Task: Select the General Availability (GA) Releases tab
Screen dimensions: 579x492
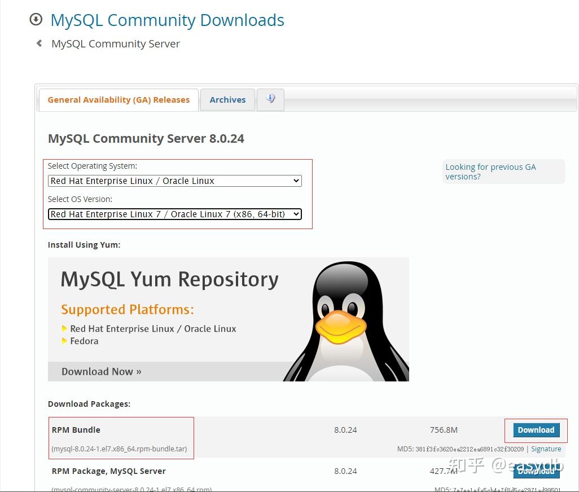Action: [119, 99]
